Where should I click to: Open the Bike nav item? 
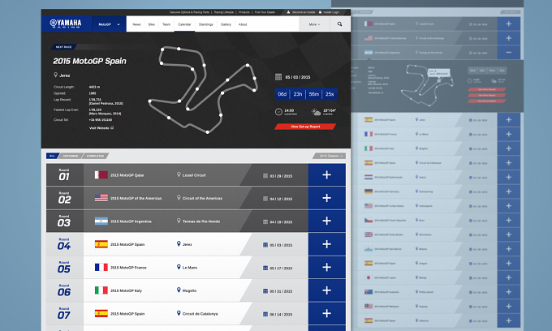[151, 24]
